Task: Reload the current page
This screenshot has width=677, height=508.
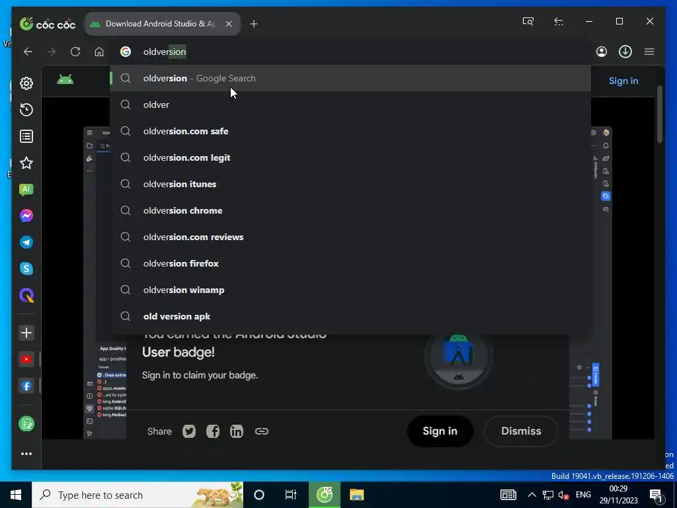Action: 75,52
